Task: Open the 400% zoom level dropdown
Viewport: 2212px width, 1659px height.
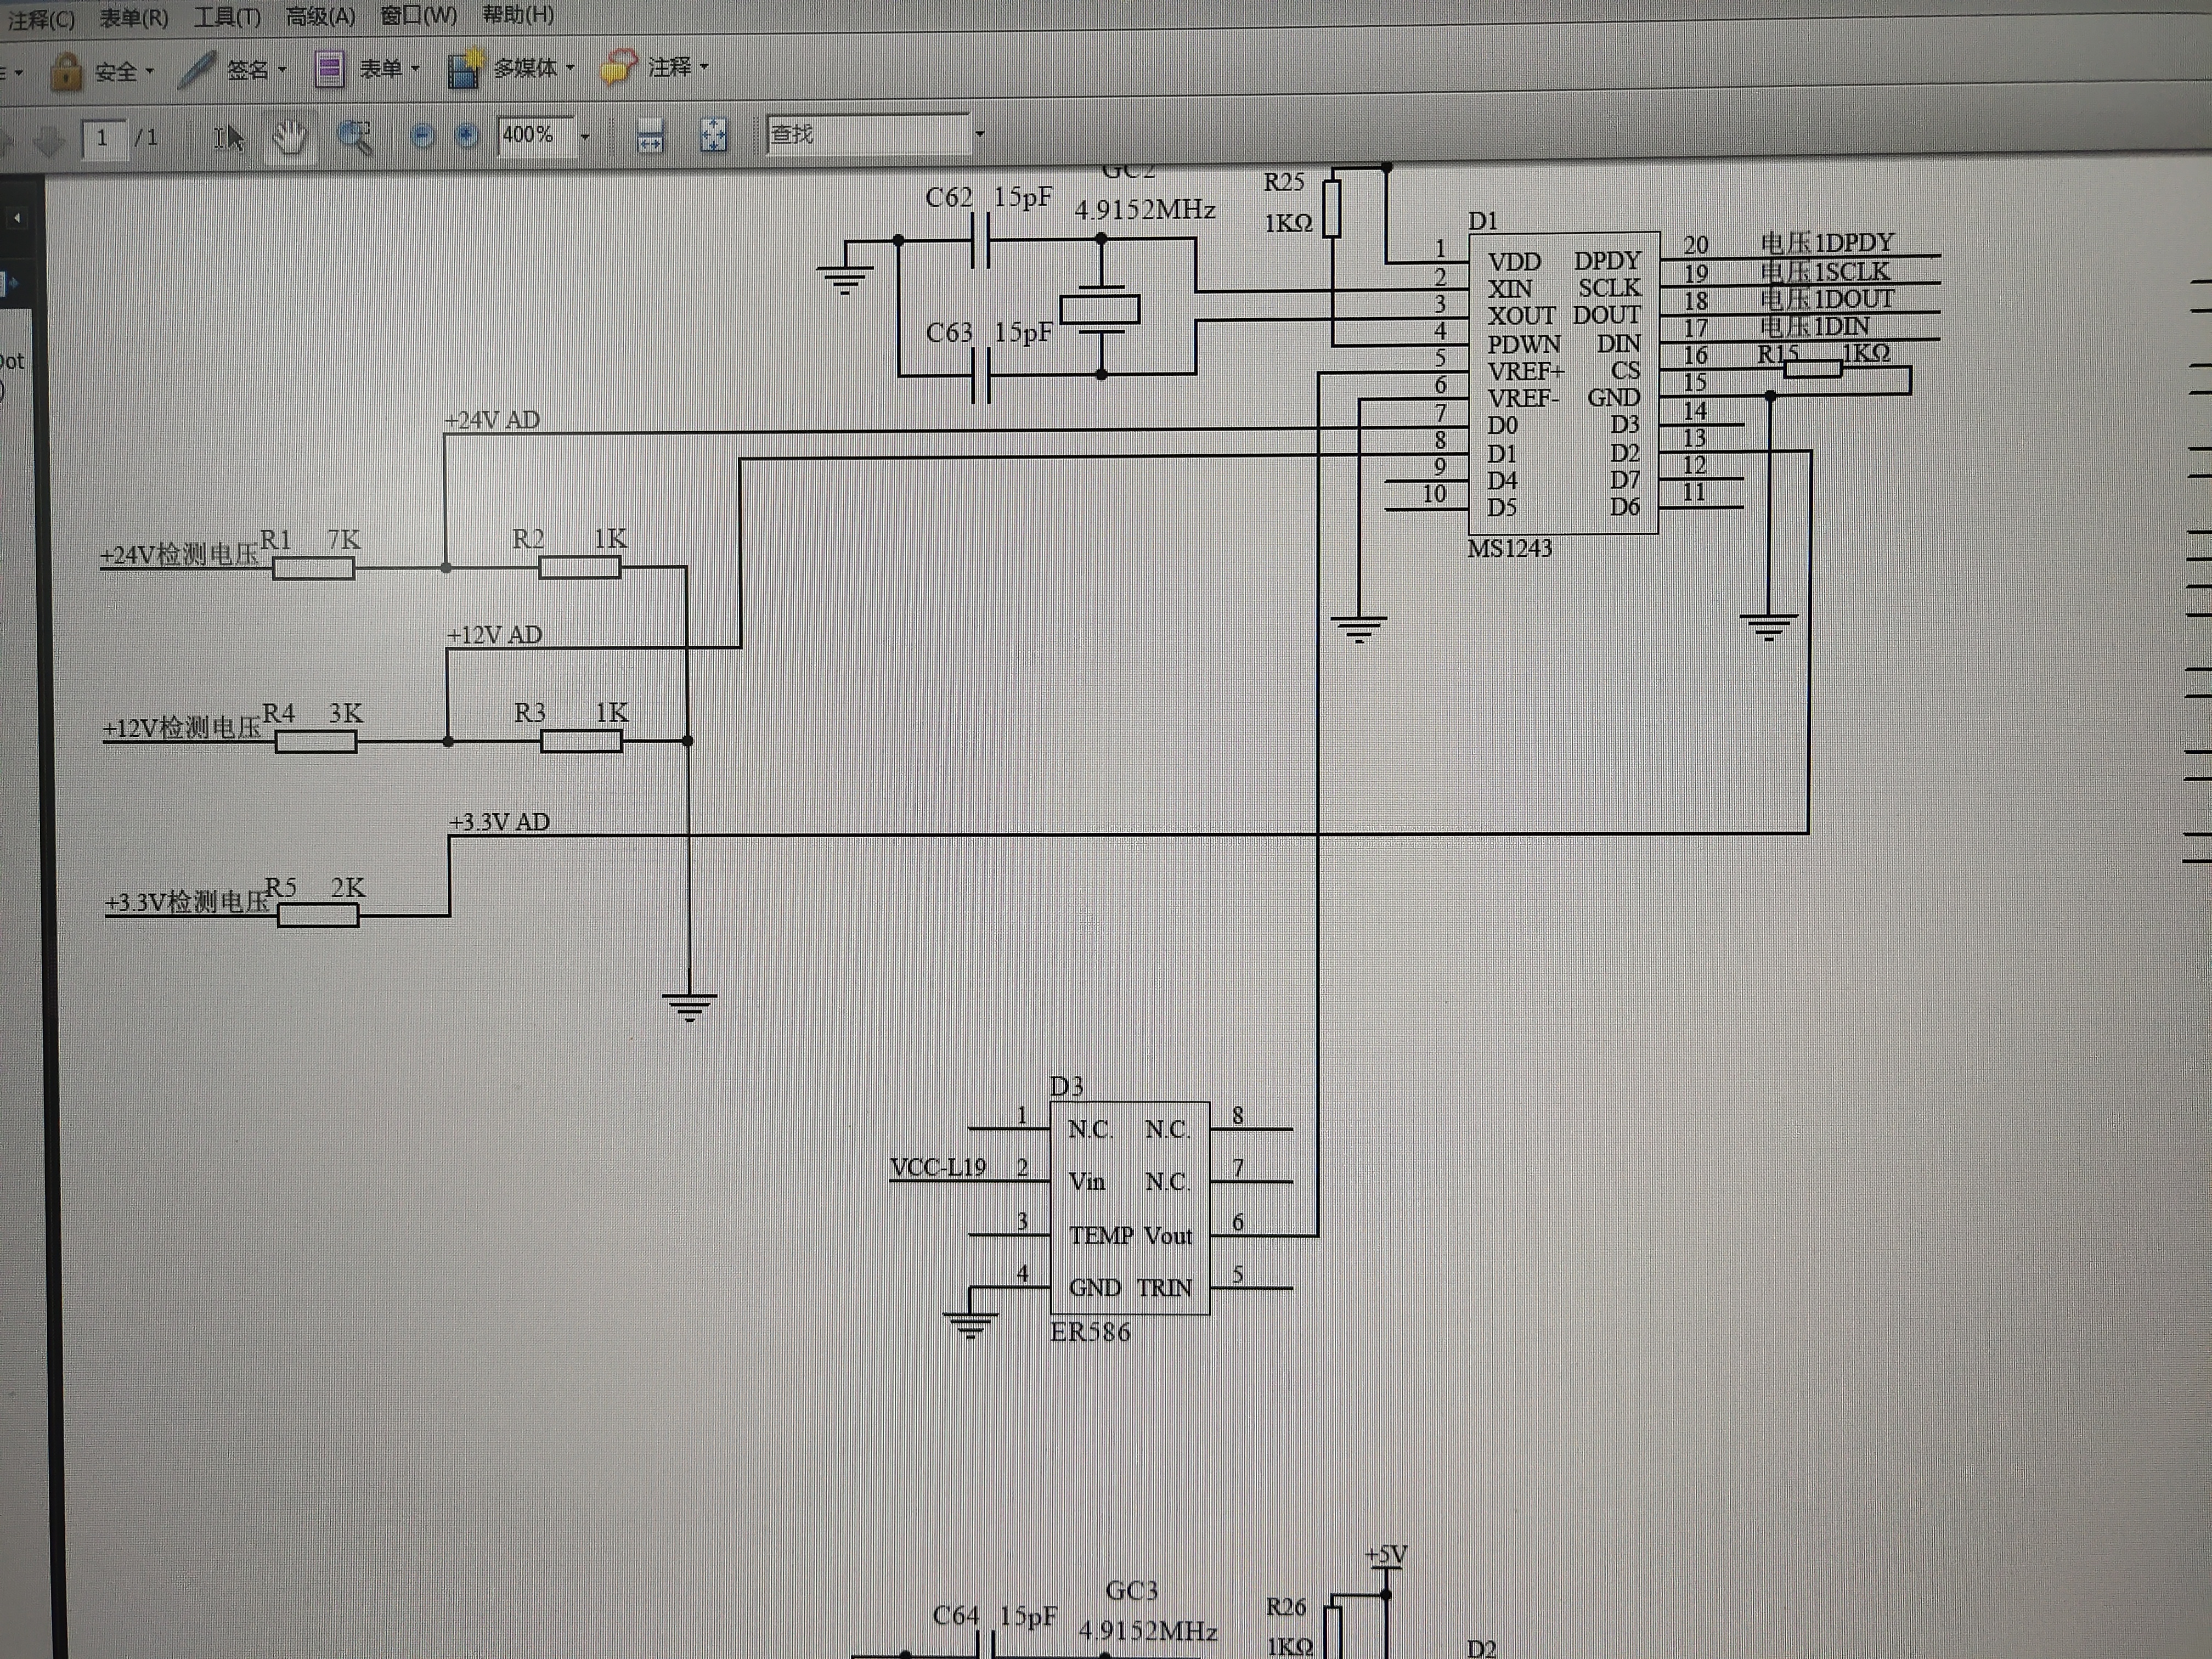Action: coord(586,136)
